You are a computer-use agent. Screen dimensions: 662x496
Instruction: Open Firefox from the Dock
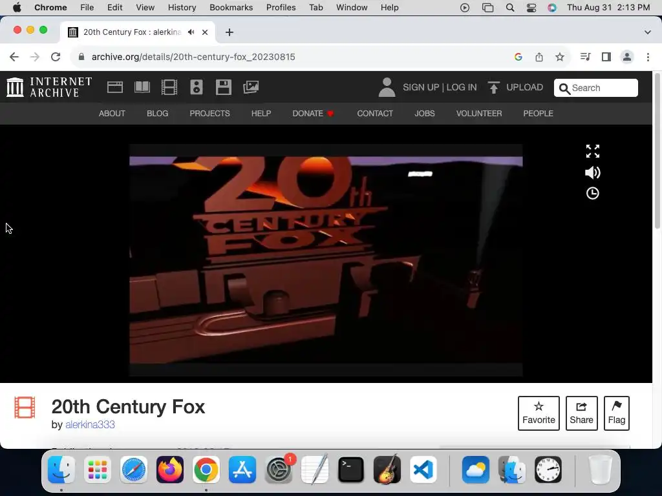pos(170,470)
